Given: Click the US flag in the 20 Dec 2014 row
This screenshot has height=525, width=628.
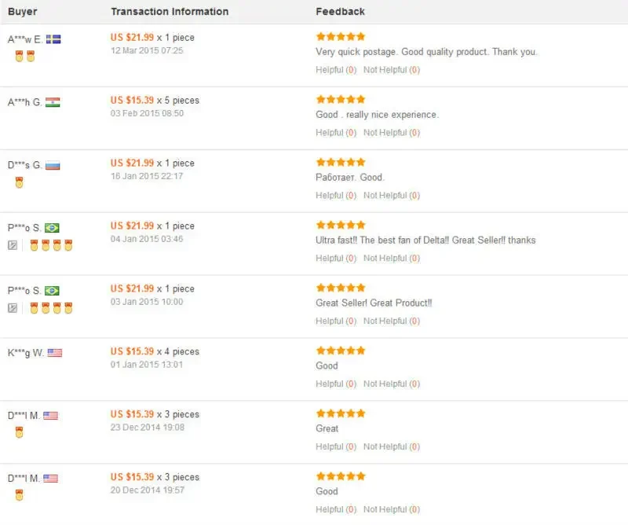Looking at the screenshot, I should click(50, 478).
